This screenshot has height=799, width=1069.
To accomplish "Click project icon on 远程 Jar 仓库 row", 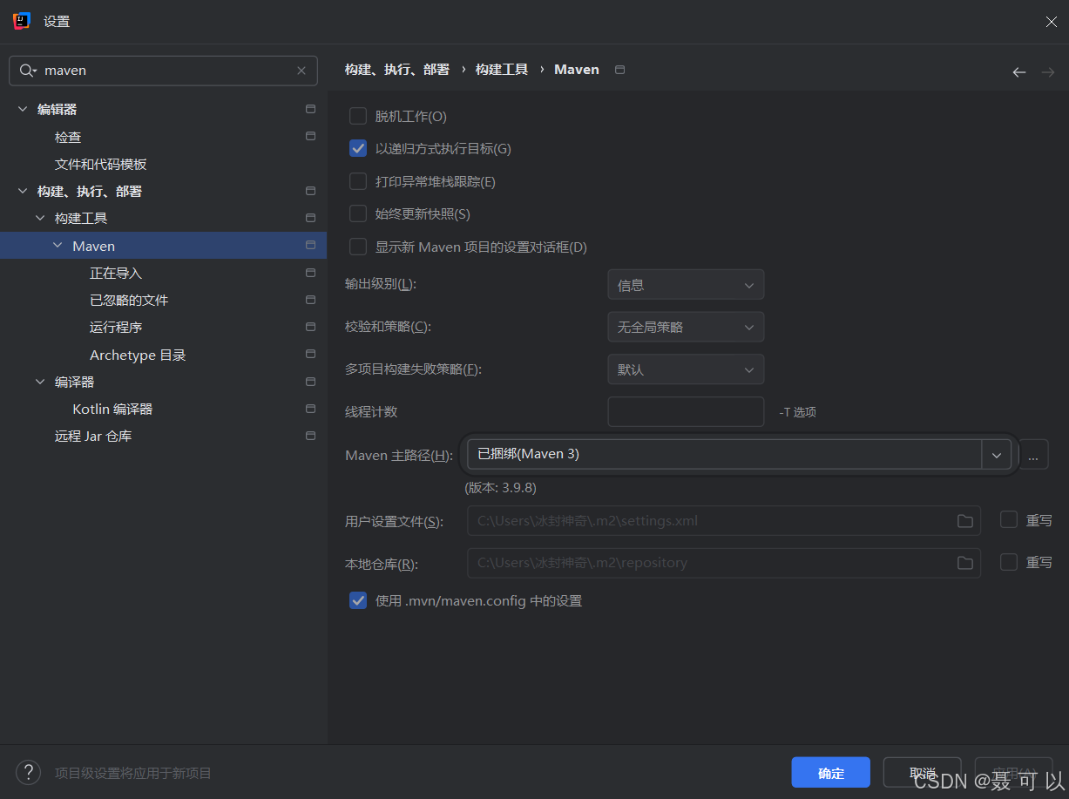I will (310, 436).
